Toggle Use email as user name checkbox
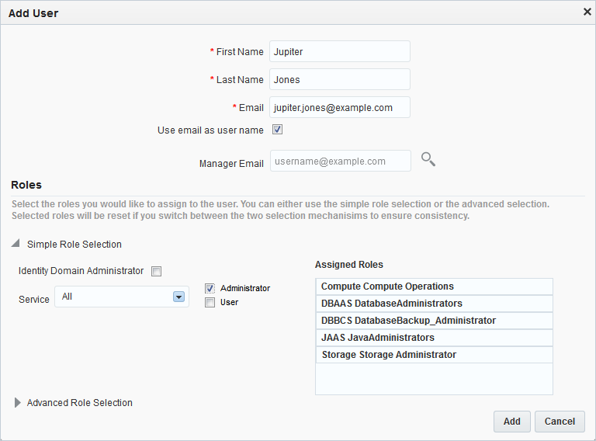This screenshot has height=441, width=596. 278,130
